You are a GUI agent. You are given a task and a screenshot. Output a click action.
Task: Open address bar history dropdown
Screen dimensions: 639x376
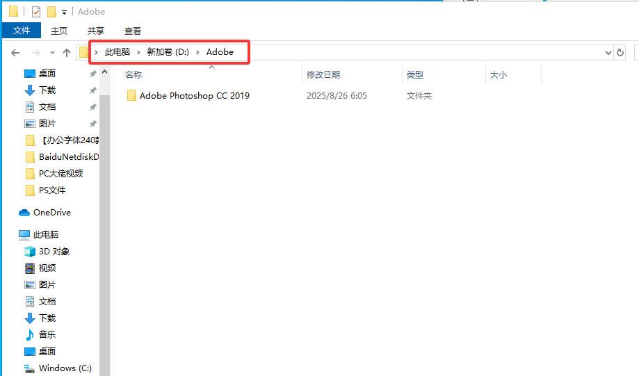point(608,53)
